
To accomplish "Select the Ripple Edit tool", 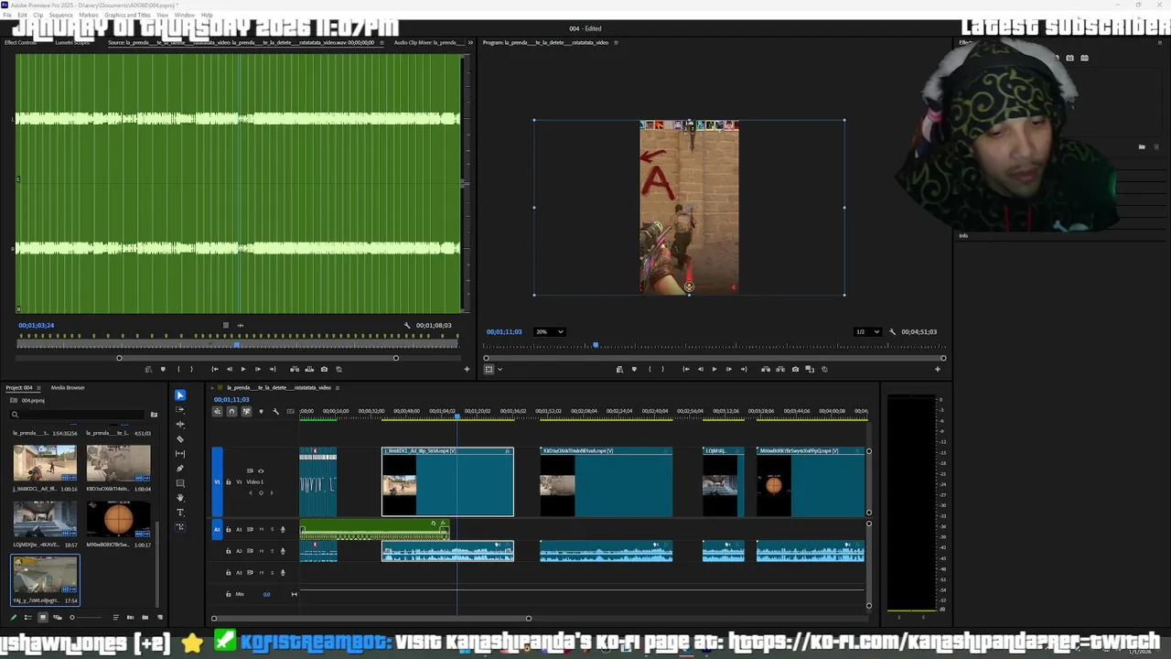I will [180, 425].
